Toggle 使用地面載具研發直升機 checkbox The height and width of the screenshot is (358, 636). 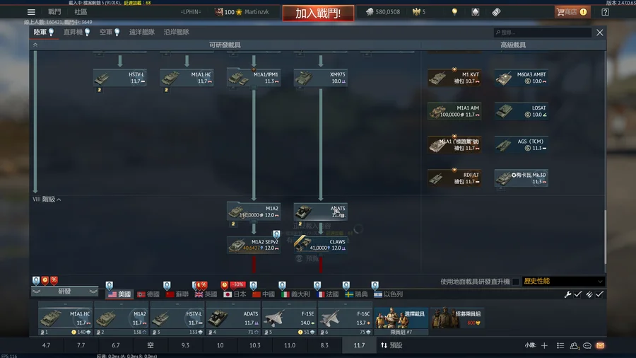[516, 282]
